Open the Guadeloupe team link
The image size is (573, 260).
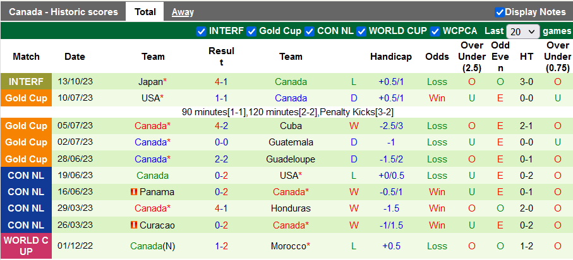coord(291,159)
